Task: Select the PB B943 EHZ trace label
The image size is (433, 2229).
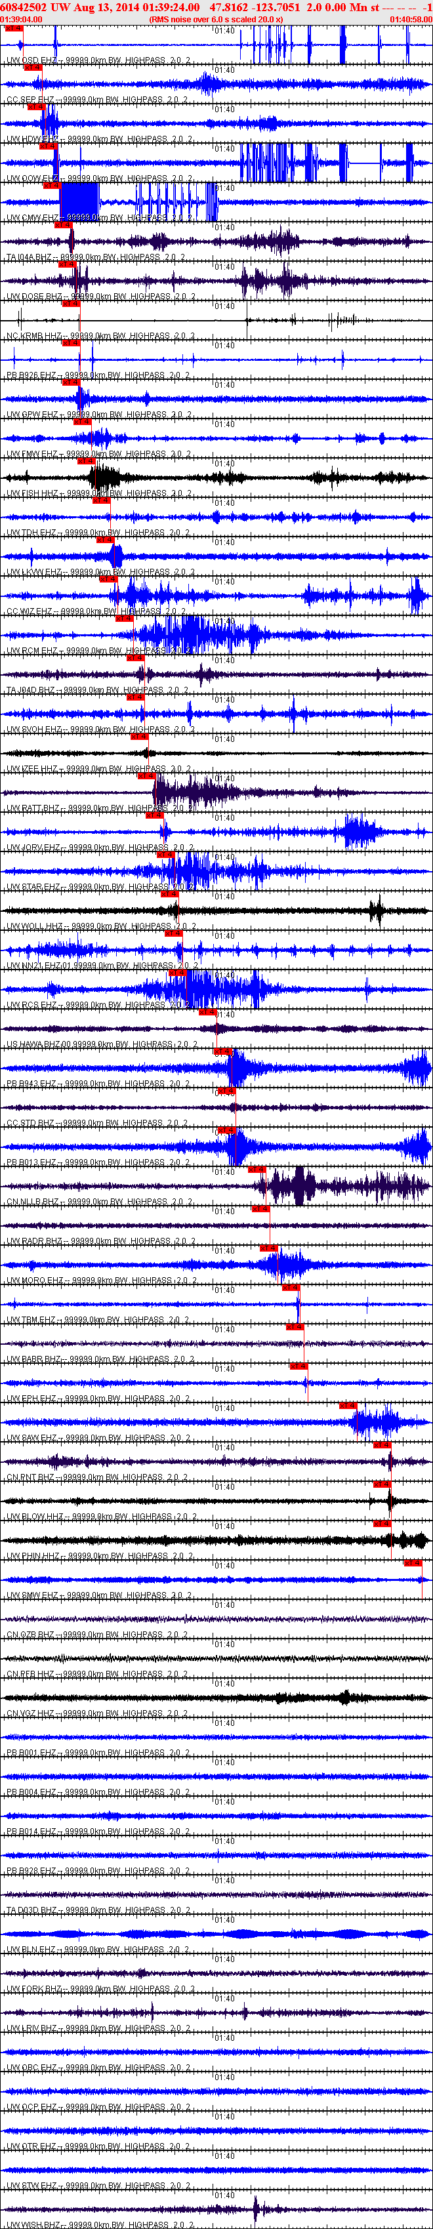Action: point(98,1084)
